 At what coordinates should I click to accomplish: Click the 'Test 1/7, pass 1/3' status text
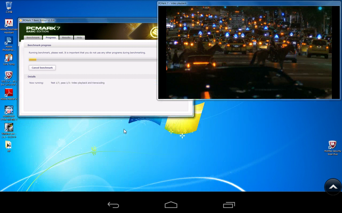[77, 83]
